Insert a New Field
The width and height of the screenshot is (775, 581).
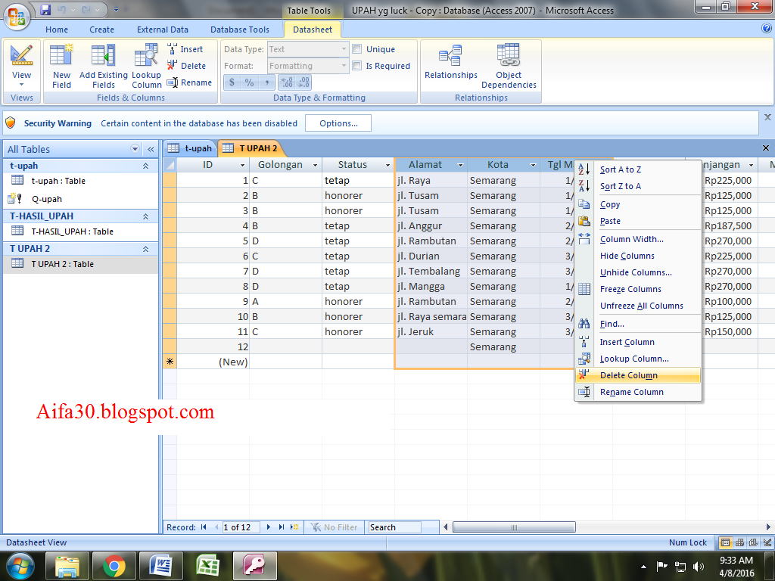[x=61, y=66]
